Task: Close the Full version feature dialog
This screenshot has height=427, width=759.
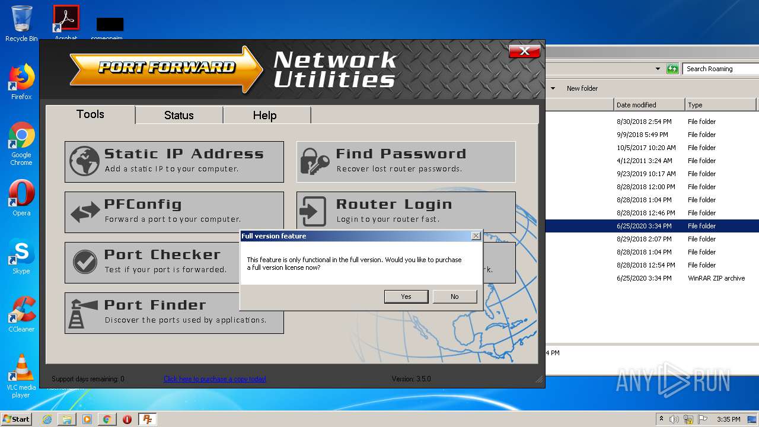Action: [x=476, y=236]
